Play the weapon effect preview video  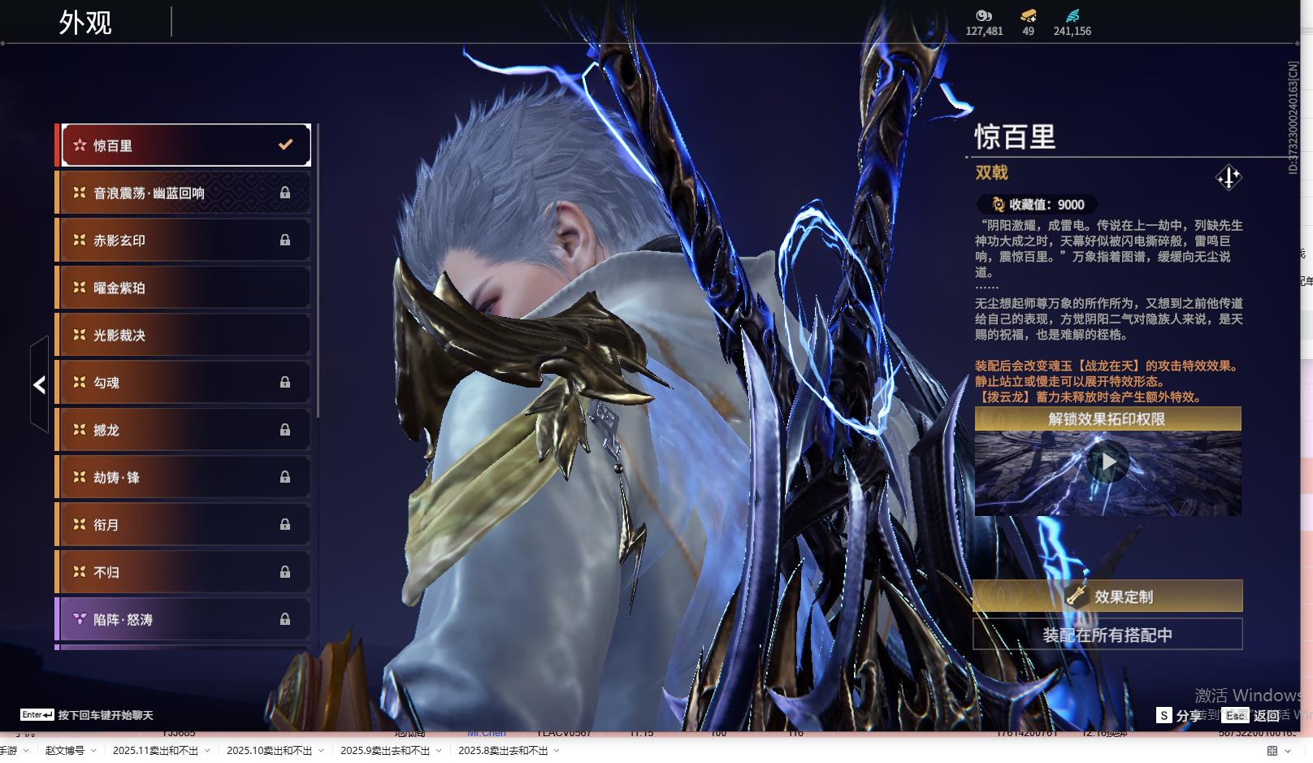pyautogui.click(x=1108, y=462)
